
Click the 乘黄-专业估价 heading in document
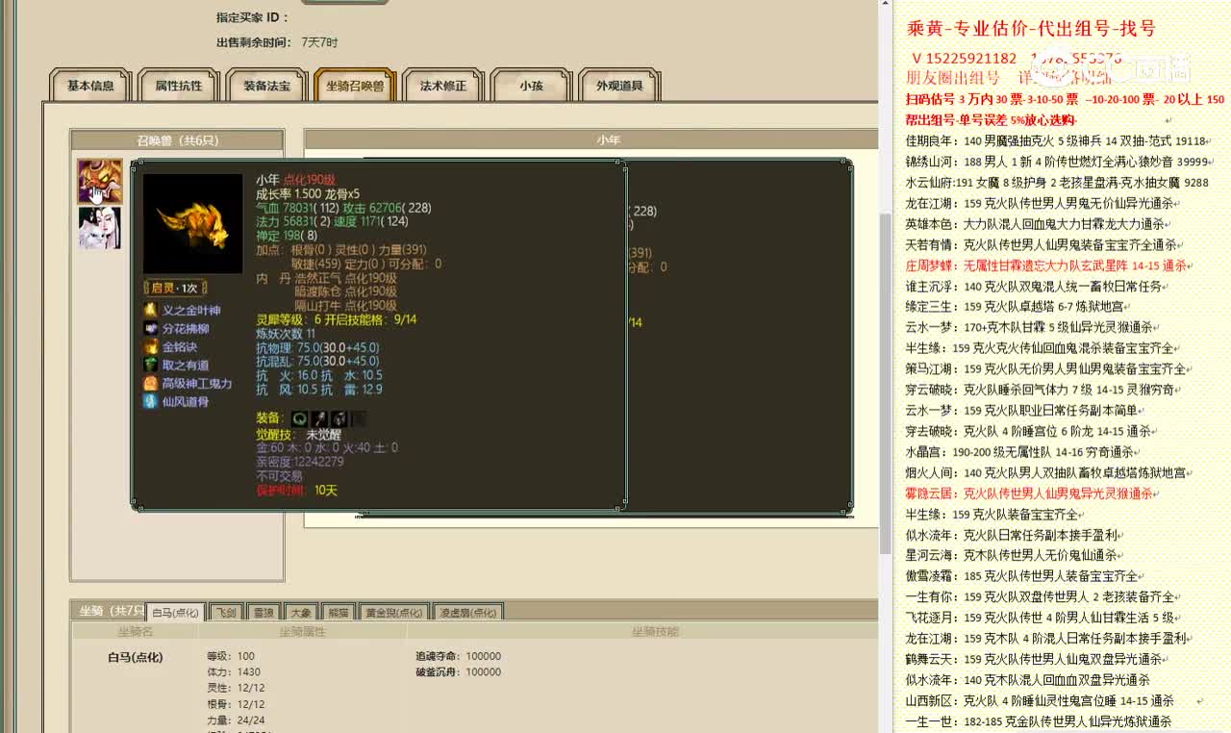click(1031, 29)
